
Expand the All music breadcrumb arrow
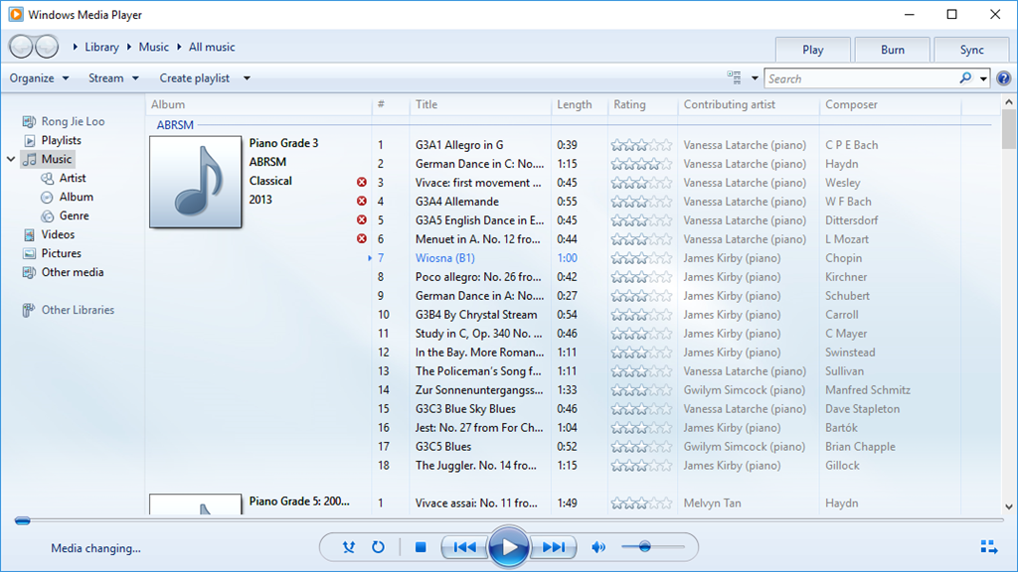tap(179, 47)
